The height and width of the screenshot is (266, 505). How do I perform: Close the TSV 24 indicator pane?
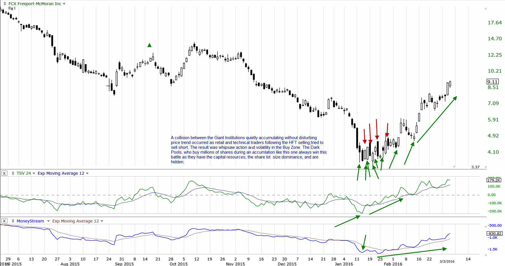[4, 173]
